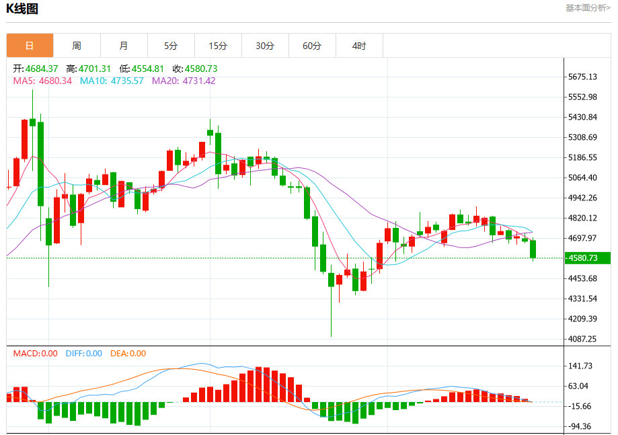
Task: Switch to the 周 weekly tab
Action: (x=77, y=46)
